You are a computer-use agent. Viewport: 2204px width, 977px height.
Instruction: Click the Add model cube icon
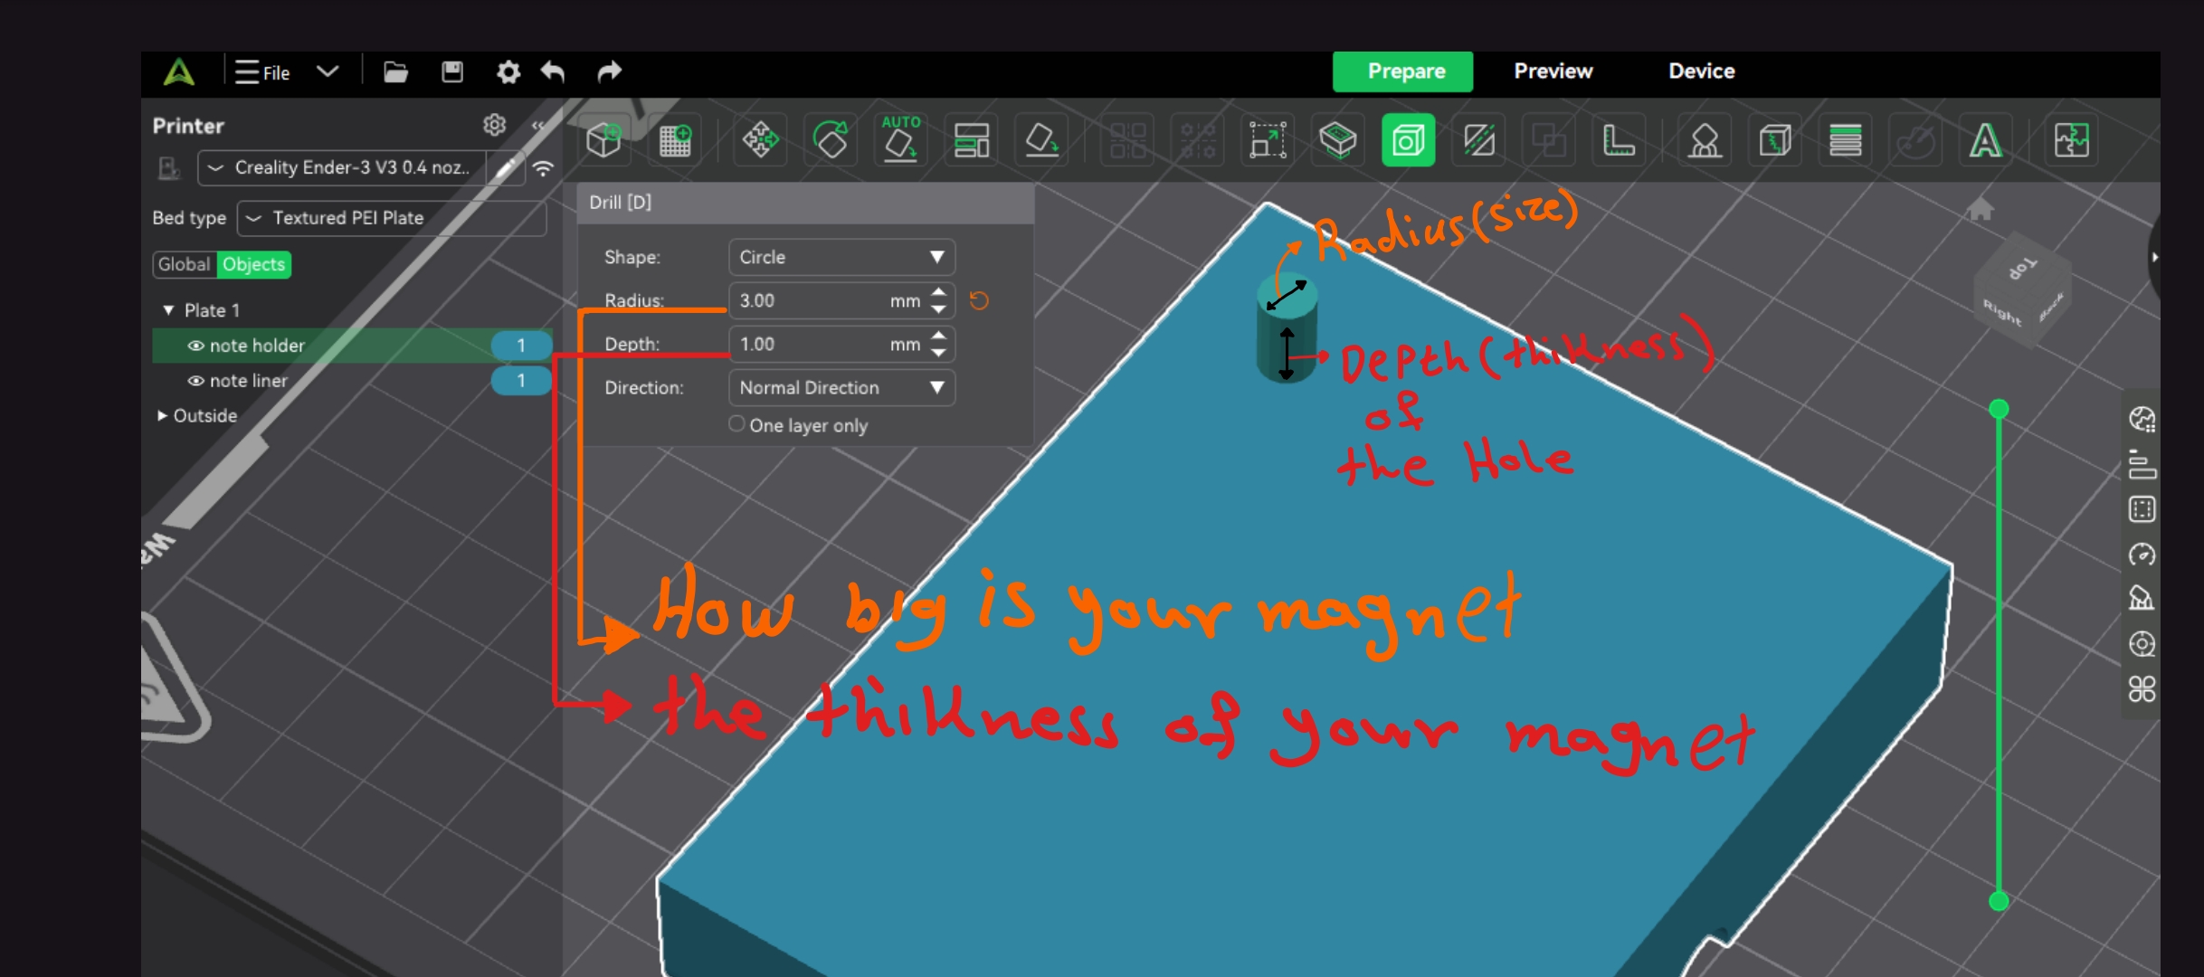(603, 140)
